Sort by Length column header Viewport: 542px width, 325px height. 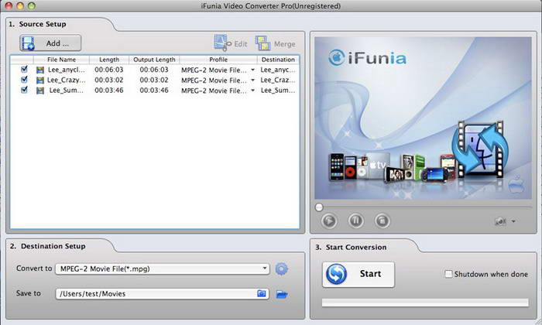pyautogui.click(x=109, y=60)
